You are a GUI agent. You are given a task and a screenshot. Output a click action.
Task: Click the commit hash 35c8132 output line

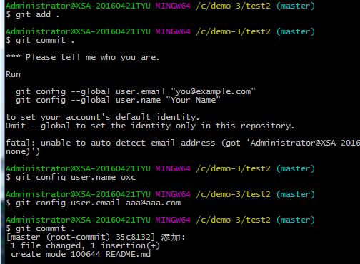pos(96,238)
